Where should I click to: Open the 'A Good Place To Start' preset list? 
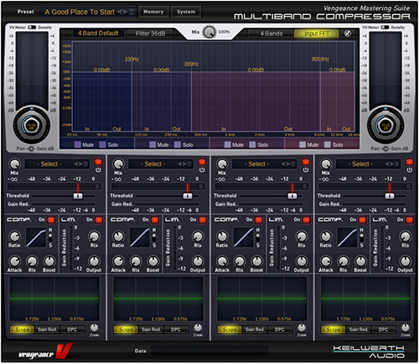tap(80, 12)
